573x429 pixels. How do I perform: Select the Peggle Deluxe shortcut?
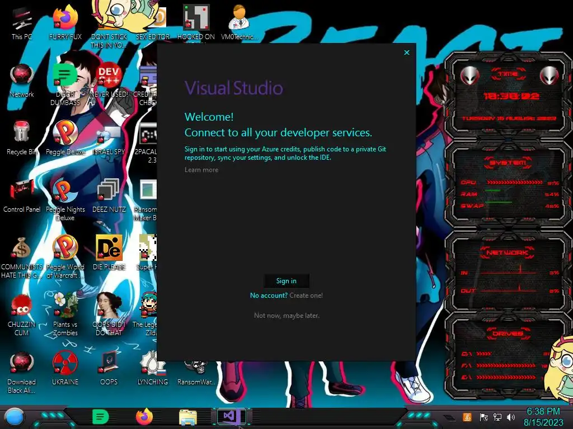coord(65,138)
